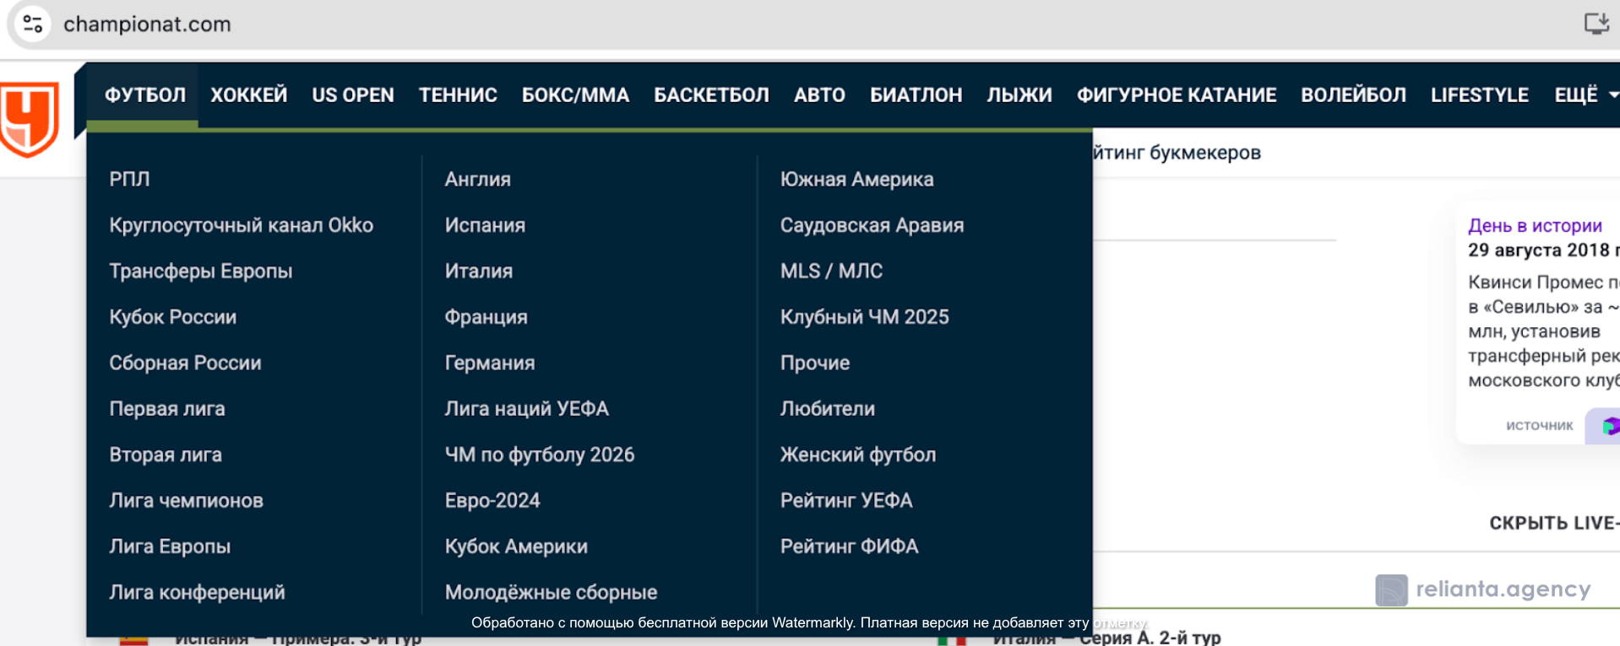
Task: Select the БАСКЕТБОЛ tab
Action: [711, 95]
